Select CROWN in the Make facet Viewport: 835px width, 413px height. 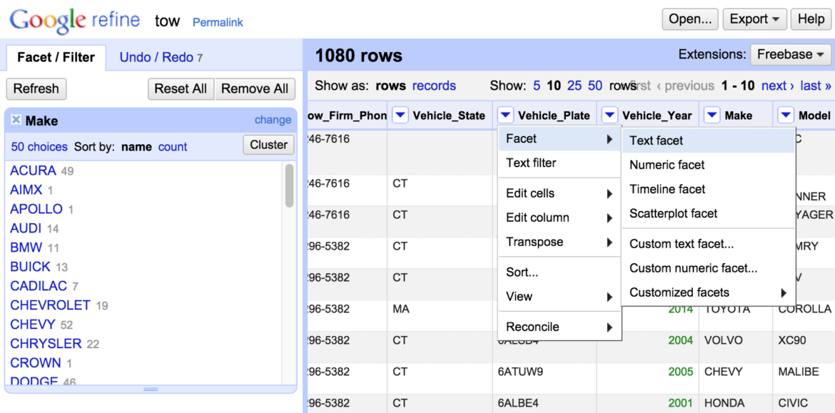[x=36, y=362]
